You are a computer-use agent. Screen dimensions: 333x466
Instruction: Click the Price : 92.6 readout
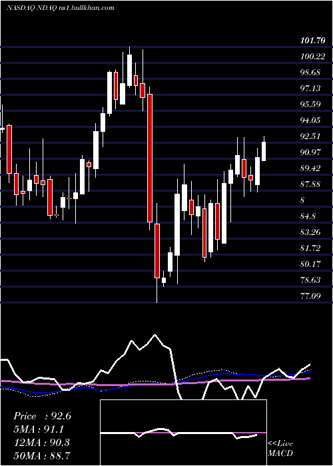[x=42, y=416]
